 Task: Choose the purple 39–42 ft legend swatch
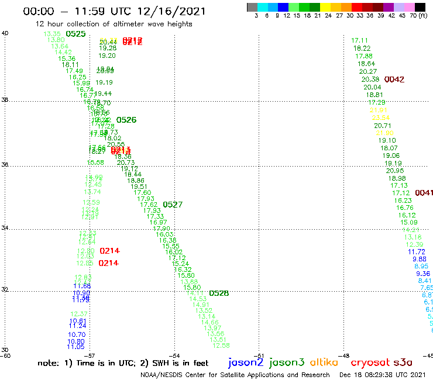389,7
